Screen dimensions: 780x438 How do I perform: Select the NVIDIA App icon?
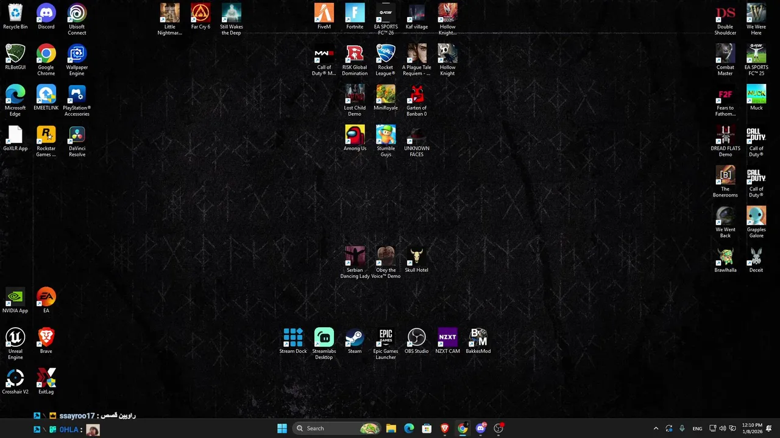coord(15,301)
